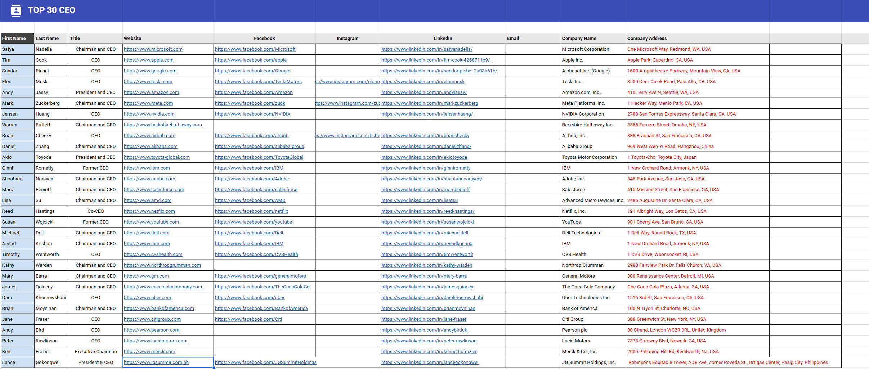Select the Company Address column header
The height and width of the screenshot is (369, 869).
698,39
